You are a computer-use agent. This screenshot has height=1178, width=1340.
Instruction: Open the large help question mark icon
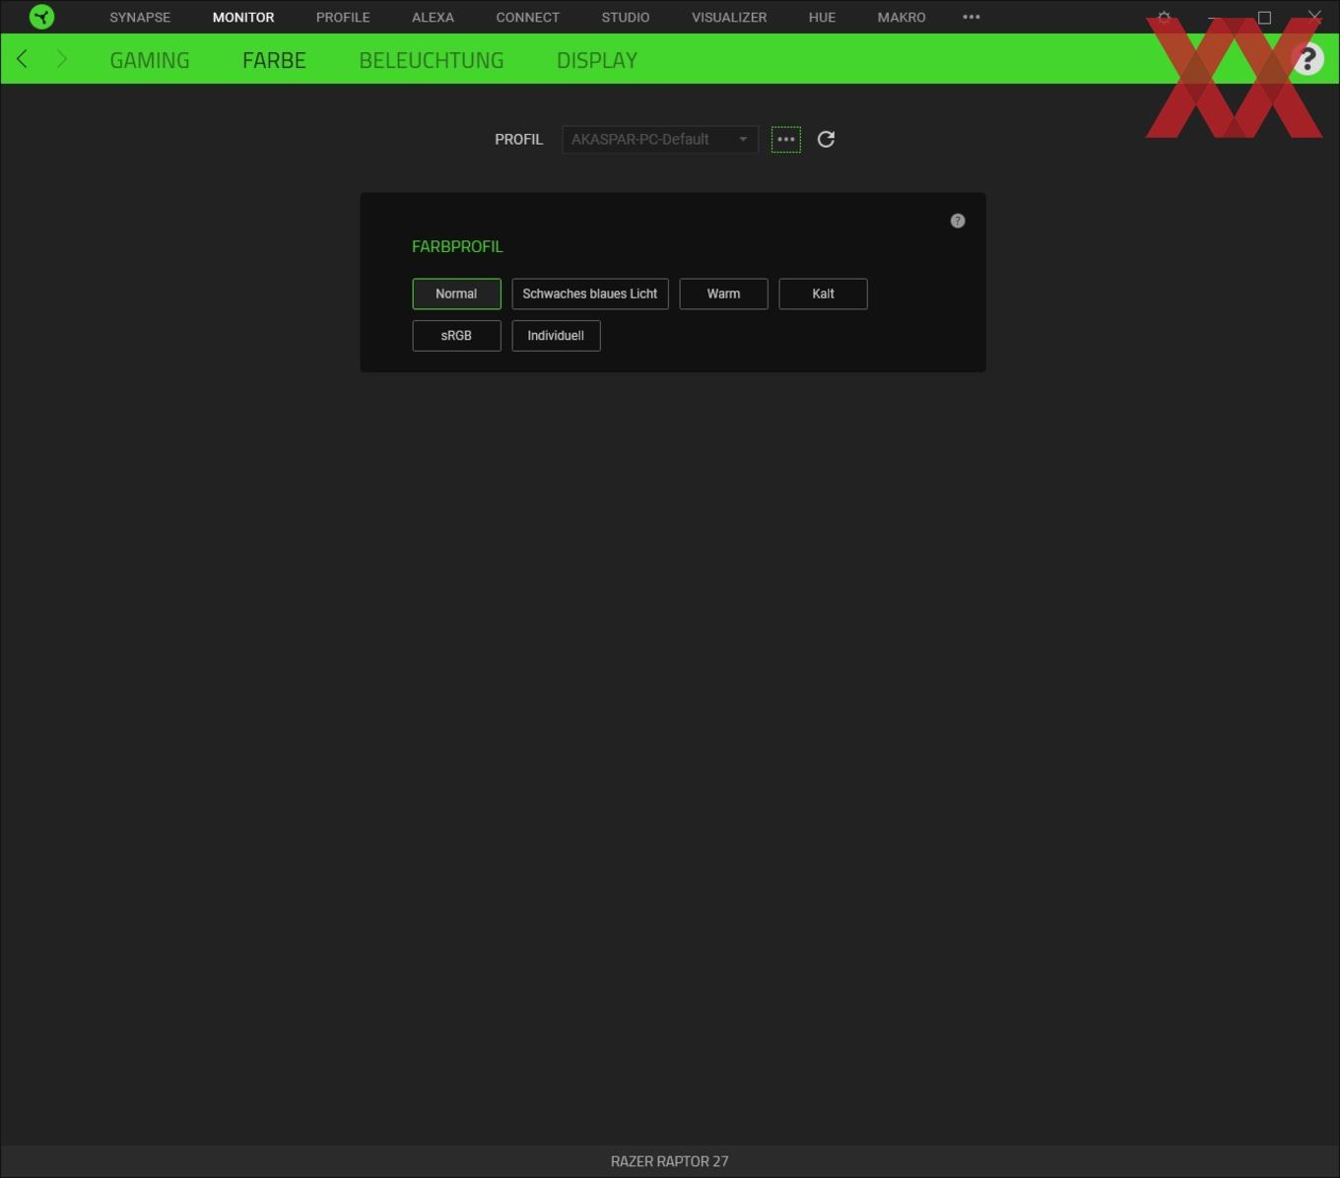coord(1307,59)
